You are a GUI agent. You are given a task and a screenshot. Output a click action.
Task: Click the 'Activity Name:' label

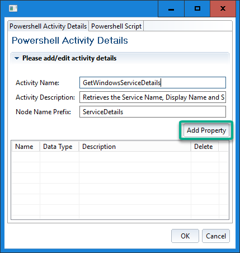[37, 83]
